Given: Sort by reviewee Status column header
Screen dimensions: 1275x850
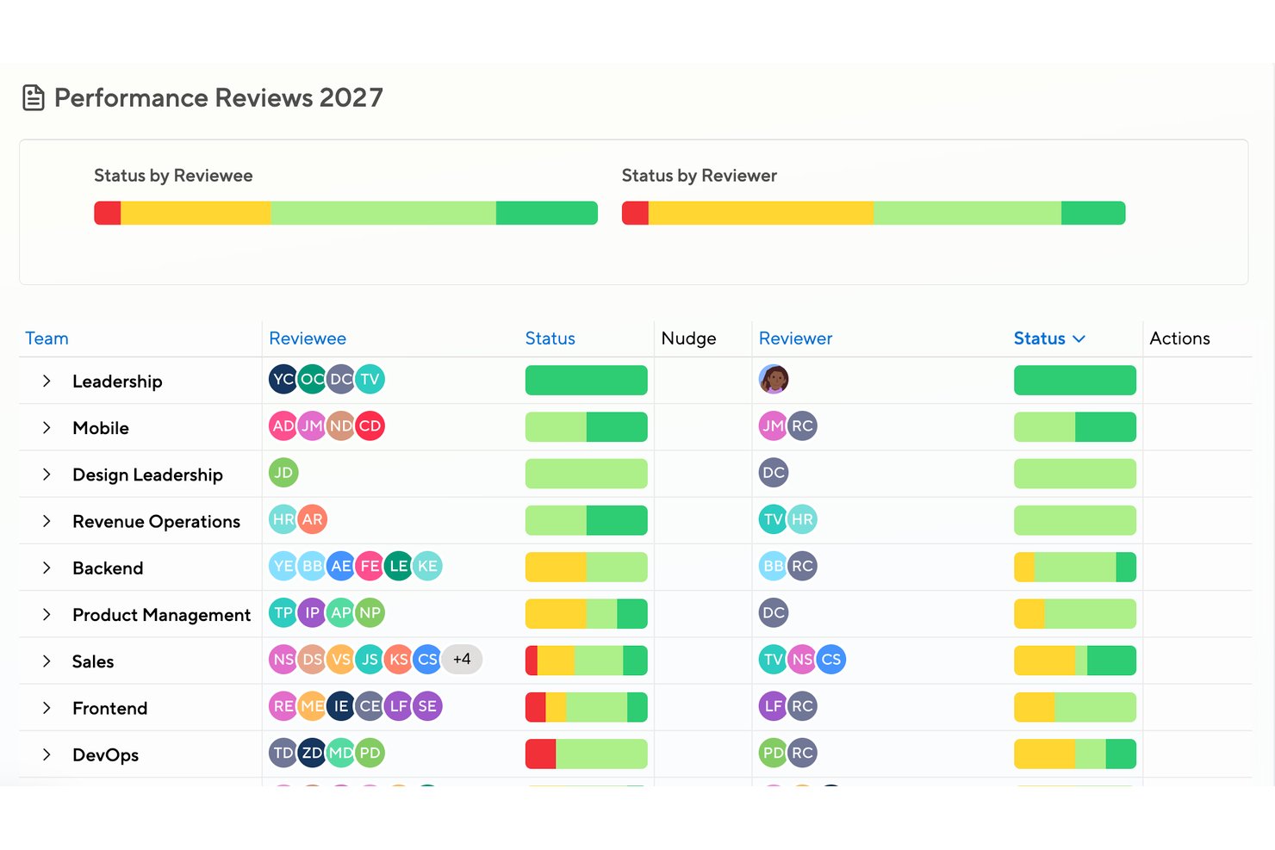Looking at the screenshot, I should (x=550, y=338).
